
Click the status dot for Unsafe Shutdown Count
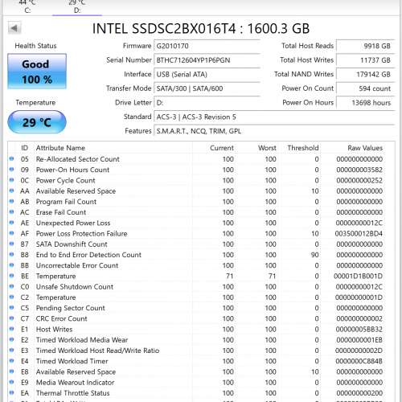[x=11, y=286]
